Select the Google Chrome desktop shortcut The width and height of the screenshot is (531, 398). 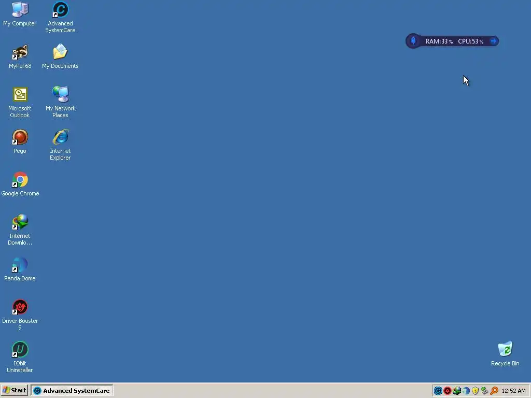pyautogui.click(x=20, y=184)
